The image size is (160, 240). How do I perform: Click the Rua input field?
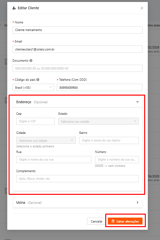54,160
